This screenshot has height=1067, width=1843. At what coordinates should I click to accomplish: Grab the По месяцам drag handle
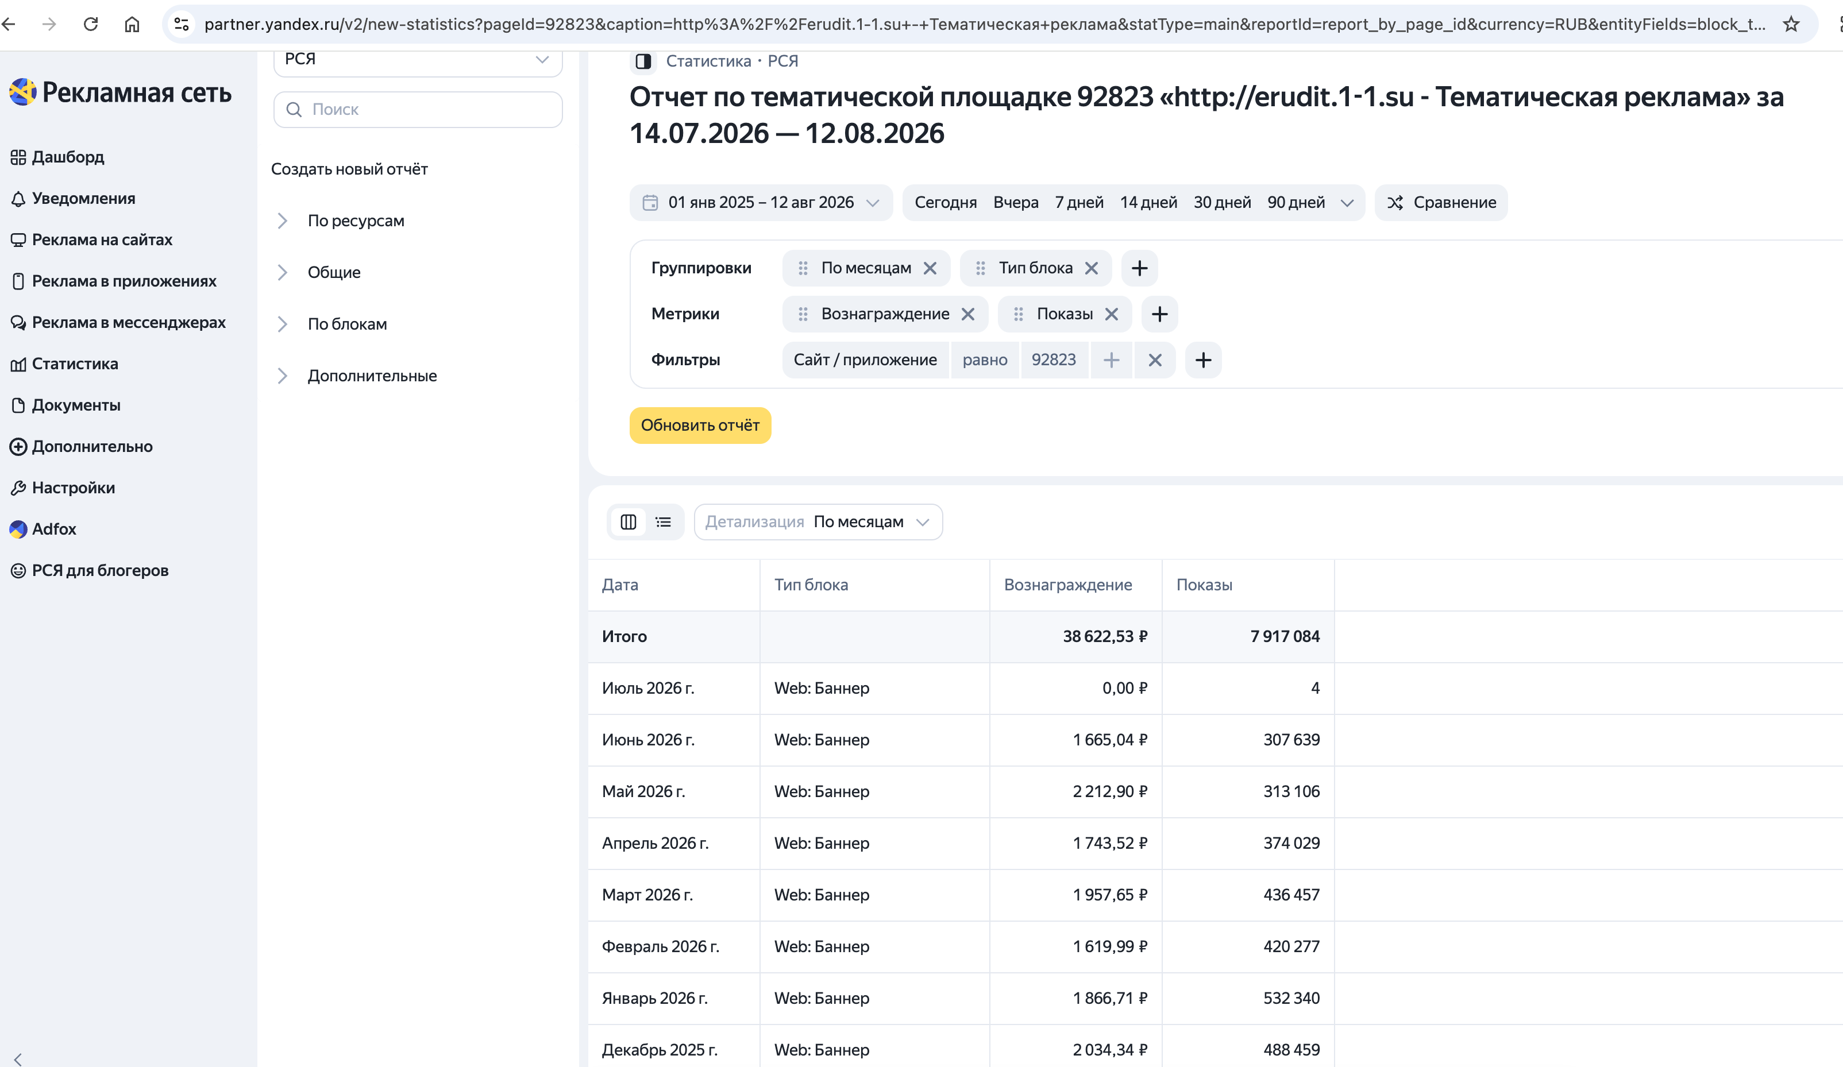tap(803, 268)
